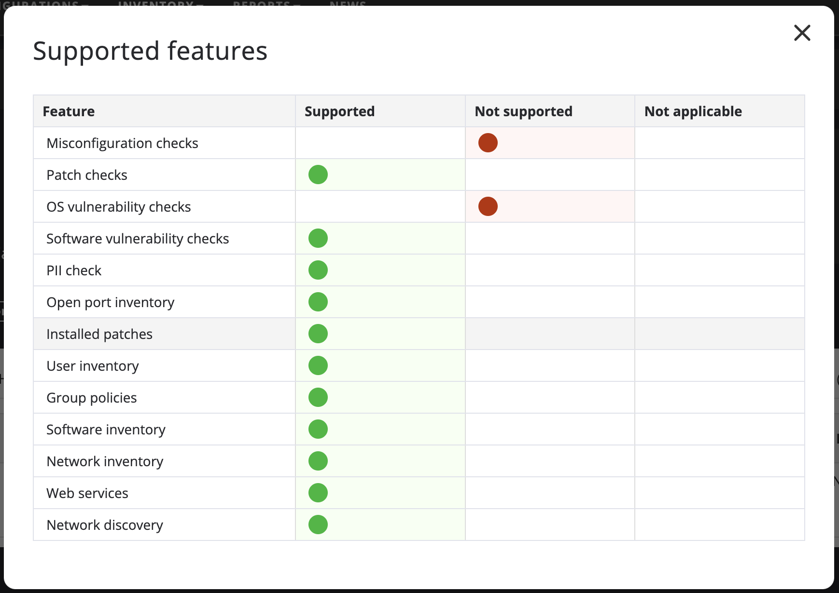
Task: Click green dot for Open port inventory
Action: point(318,302)
